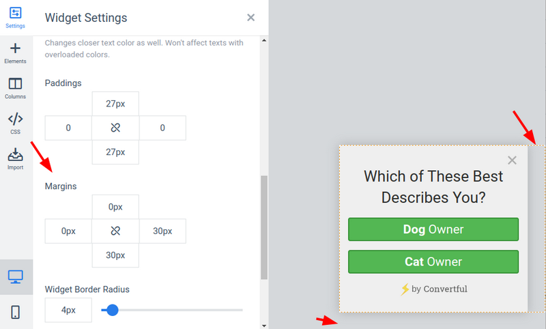Close the Widget Settings panel

[x=250, y=18]
